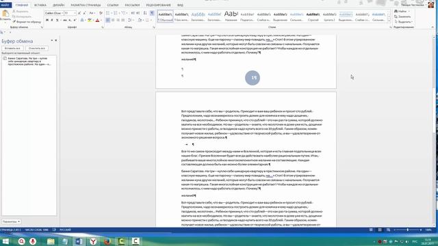Decrease paragraph indent
The height and width of the screenshot is (246, 438).
tap(133, 13)
